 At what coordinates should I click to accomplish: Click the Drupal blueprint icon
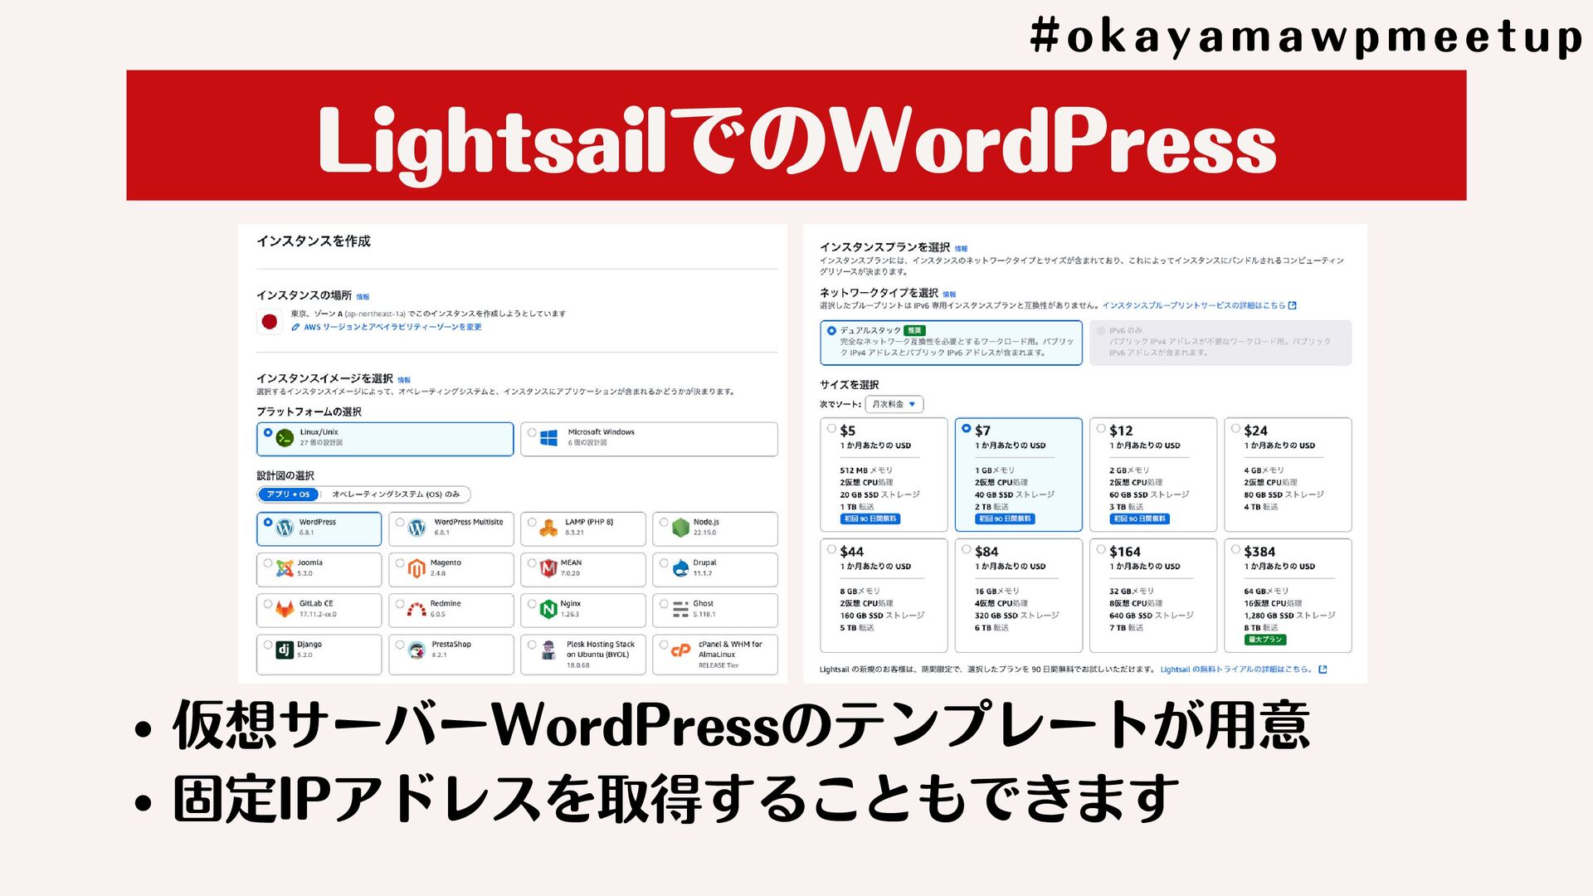pos(680,568)
